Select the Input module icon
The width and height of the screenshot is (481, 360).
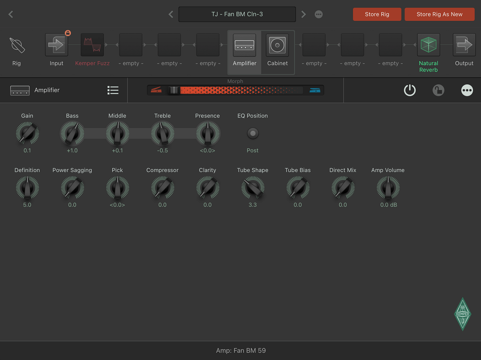pyautogui.click(x=57, y=45)
